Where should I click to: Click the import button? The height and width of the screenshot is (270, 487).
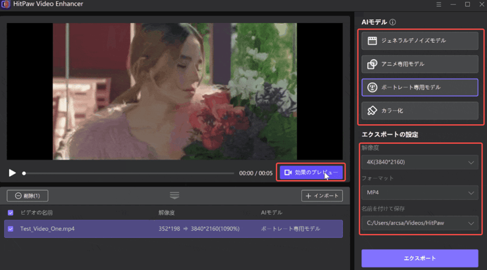pos(322,196)
